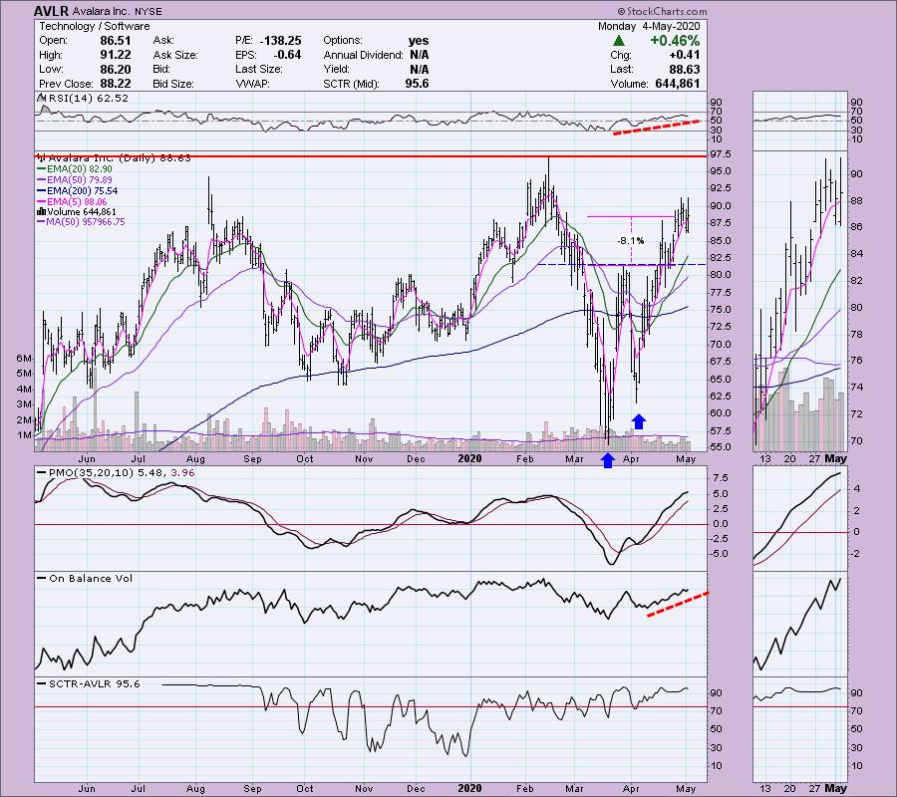The image size is (897, 797).
Task: Click the 97.5 price axis label
Action: pyautogui.click(x=720, y=154)
